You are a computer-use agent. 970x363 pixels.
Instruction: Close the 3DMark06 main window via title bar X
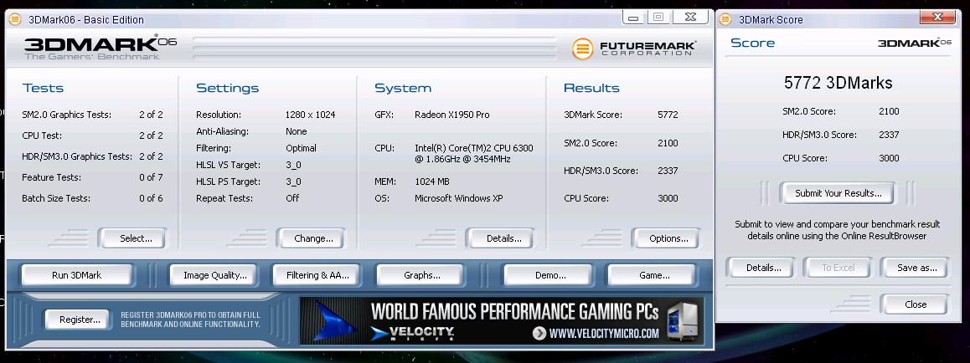coord(692,18)
